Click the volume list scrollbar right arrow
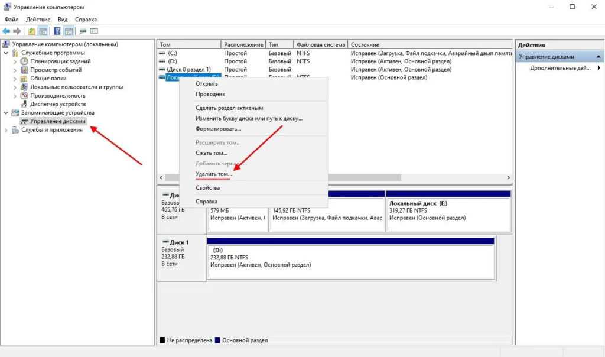Screen dimensions: 605x357 [508, 177]
